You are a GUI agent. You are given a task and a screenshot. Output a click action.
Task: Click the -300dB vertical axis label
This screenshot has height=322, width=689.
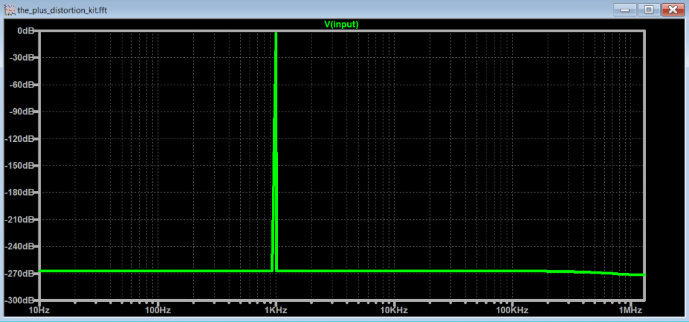[x=22, y=300]
